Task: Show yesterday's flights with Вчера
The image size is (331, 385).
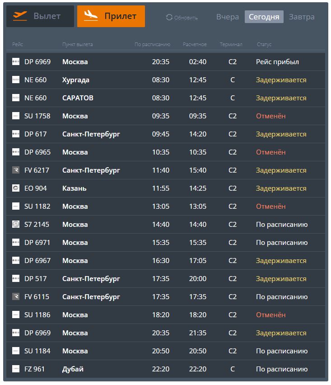Action: point(228,17)
